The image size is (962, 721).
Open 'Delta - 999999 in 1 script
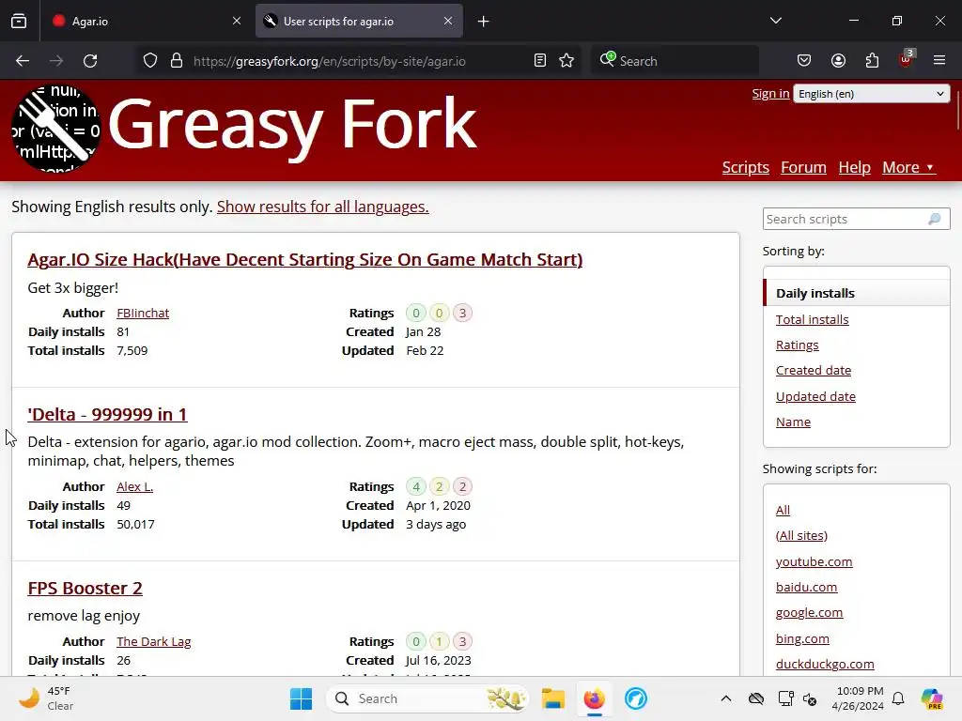pos(107,414)
